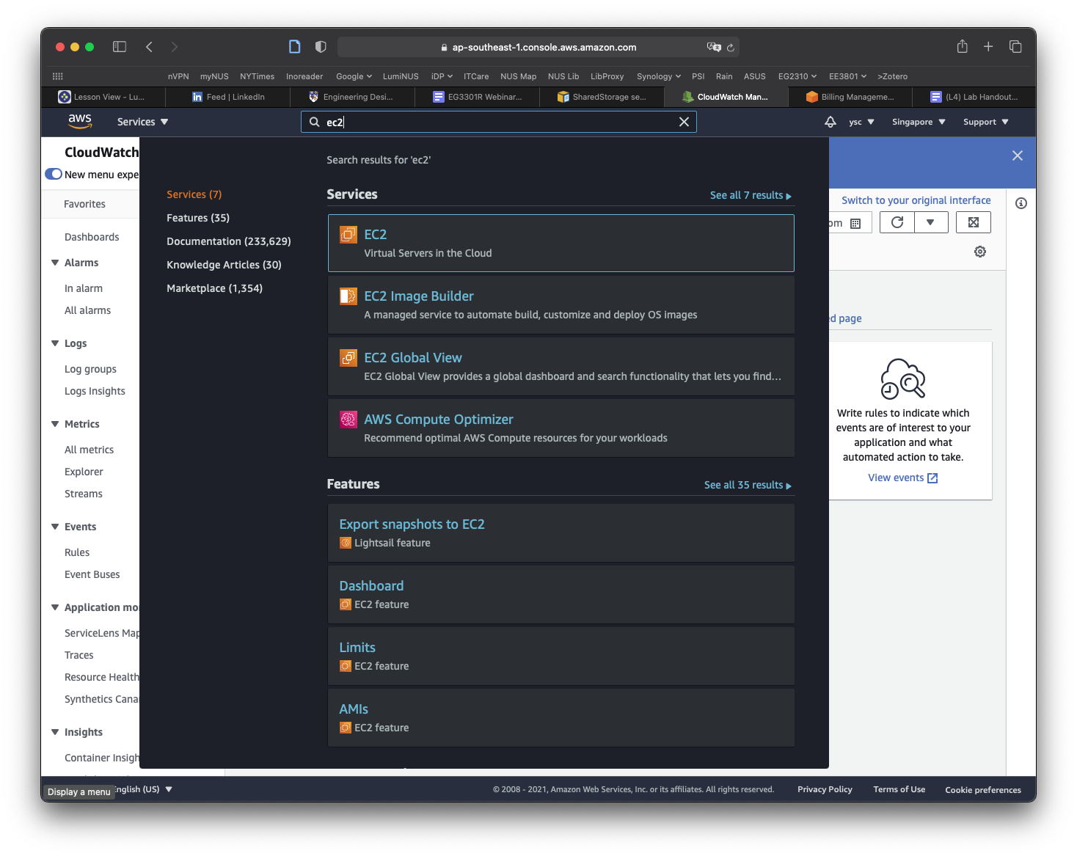Screen dimensions: 1077x856
Task: Click See all 7 results link
Action: (750, 195)
